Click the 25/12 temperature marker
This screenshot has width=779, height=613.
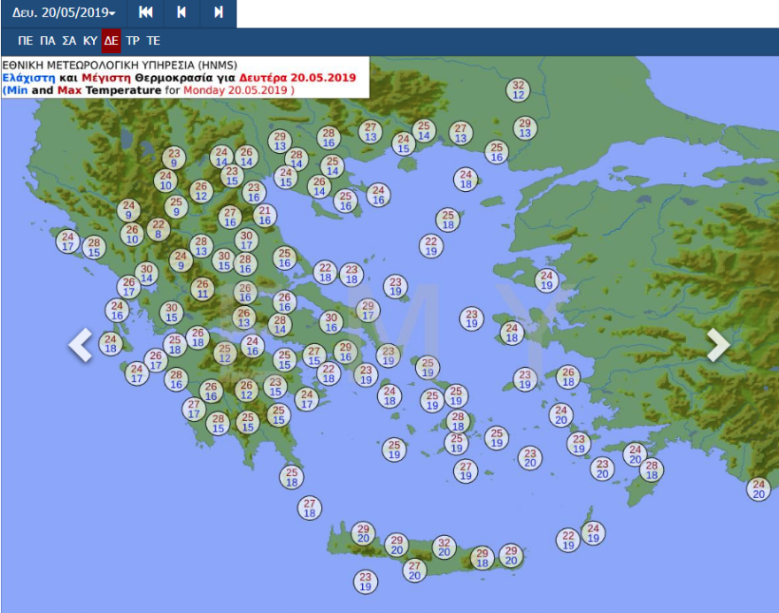click(225, 353)
